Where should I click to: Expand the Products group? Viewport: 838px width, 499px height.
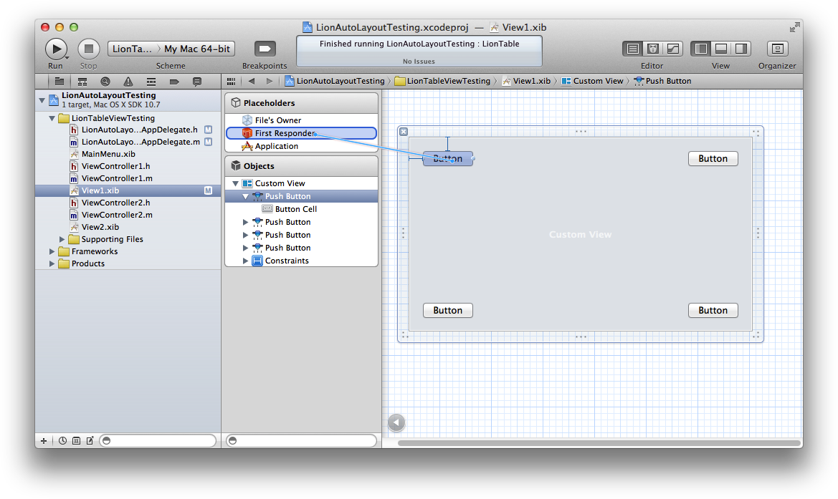point(52,263)
